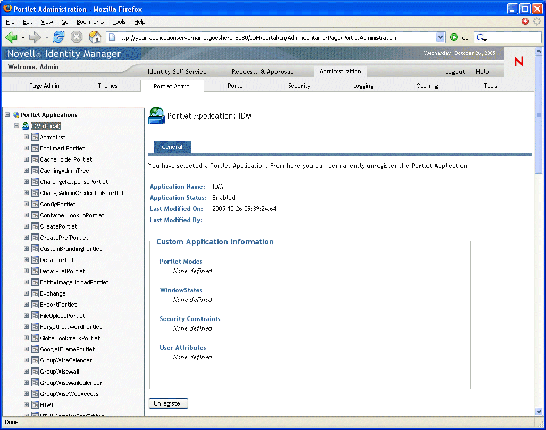
Task: Switch to the Logging tab
Action: point(363,86)
